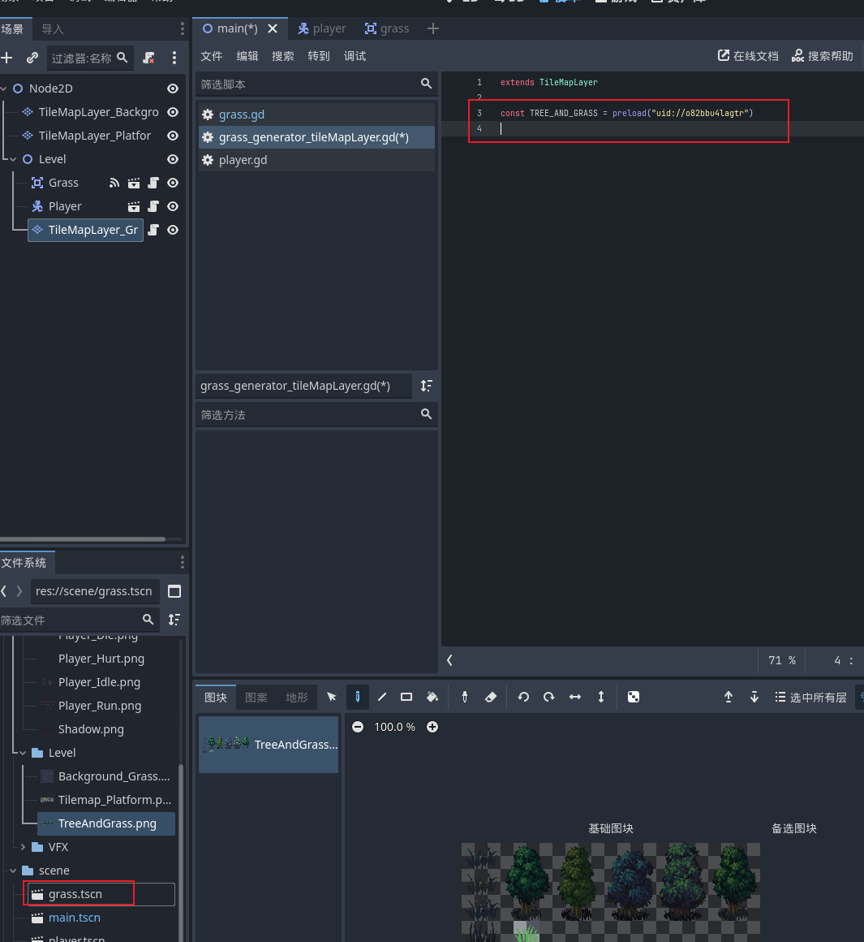Add a new child node with plus icon

[x=6, y=58]
